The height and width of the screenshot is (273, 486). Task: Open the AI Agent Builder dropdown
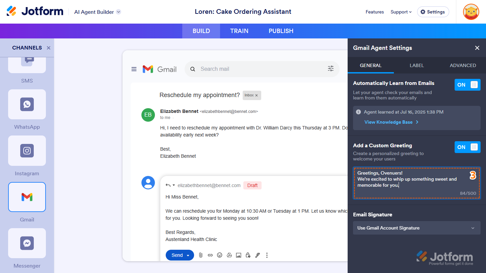[98, 12]
